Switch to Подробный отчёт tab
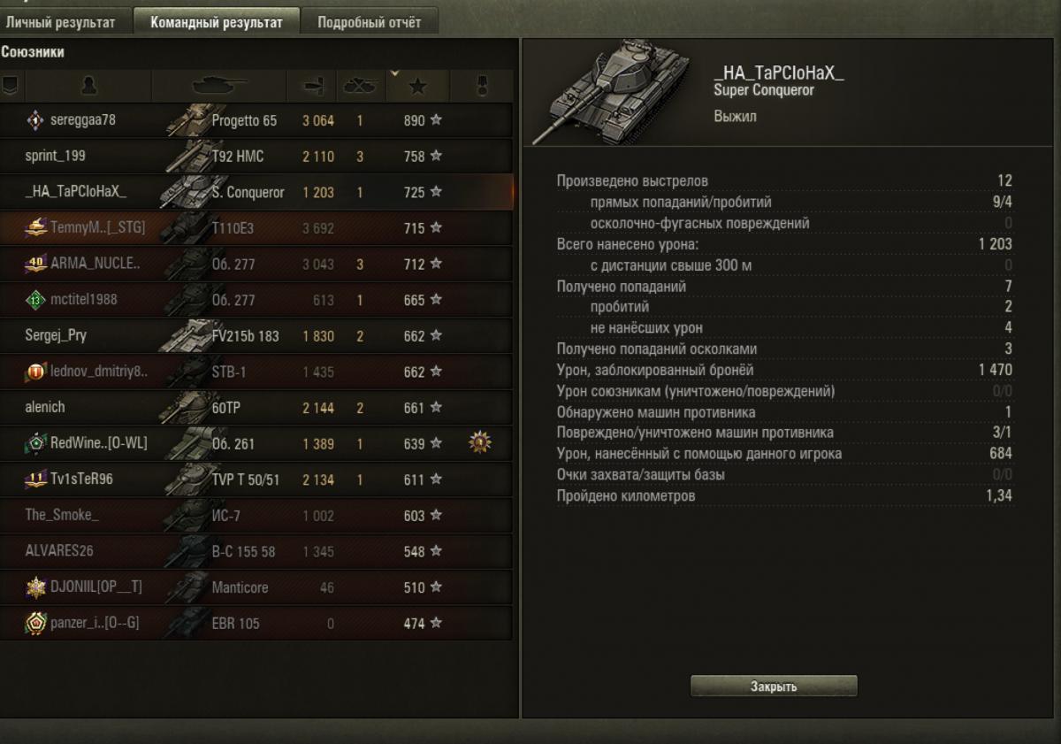This screenshot has height=744, width=1061. (370, 22)
